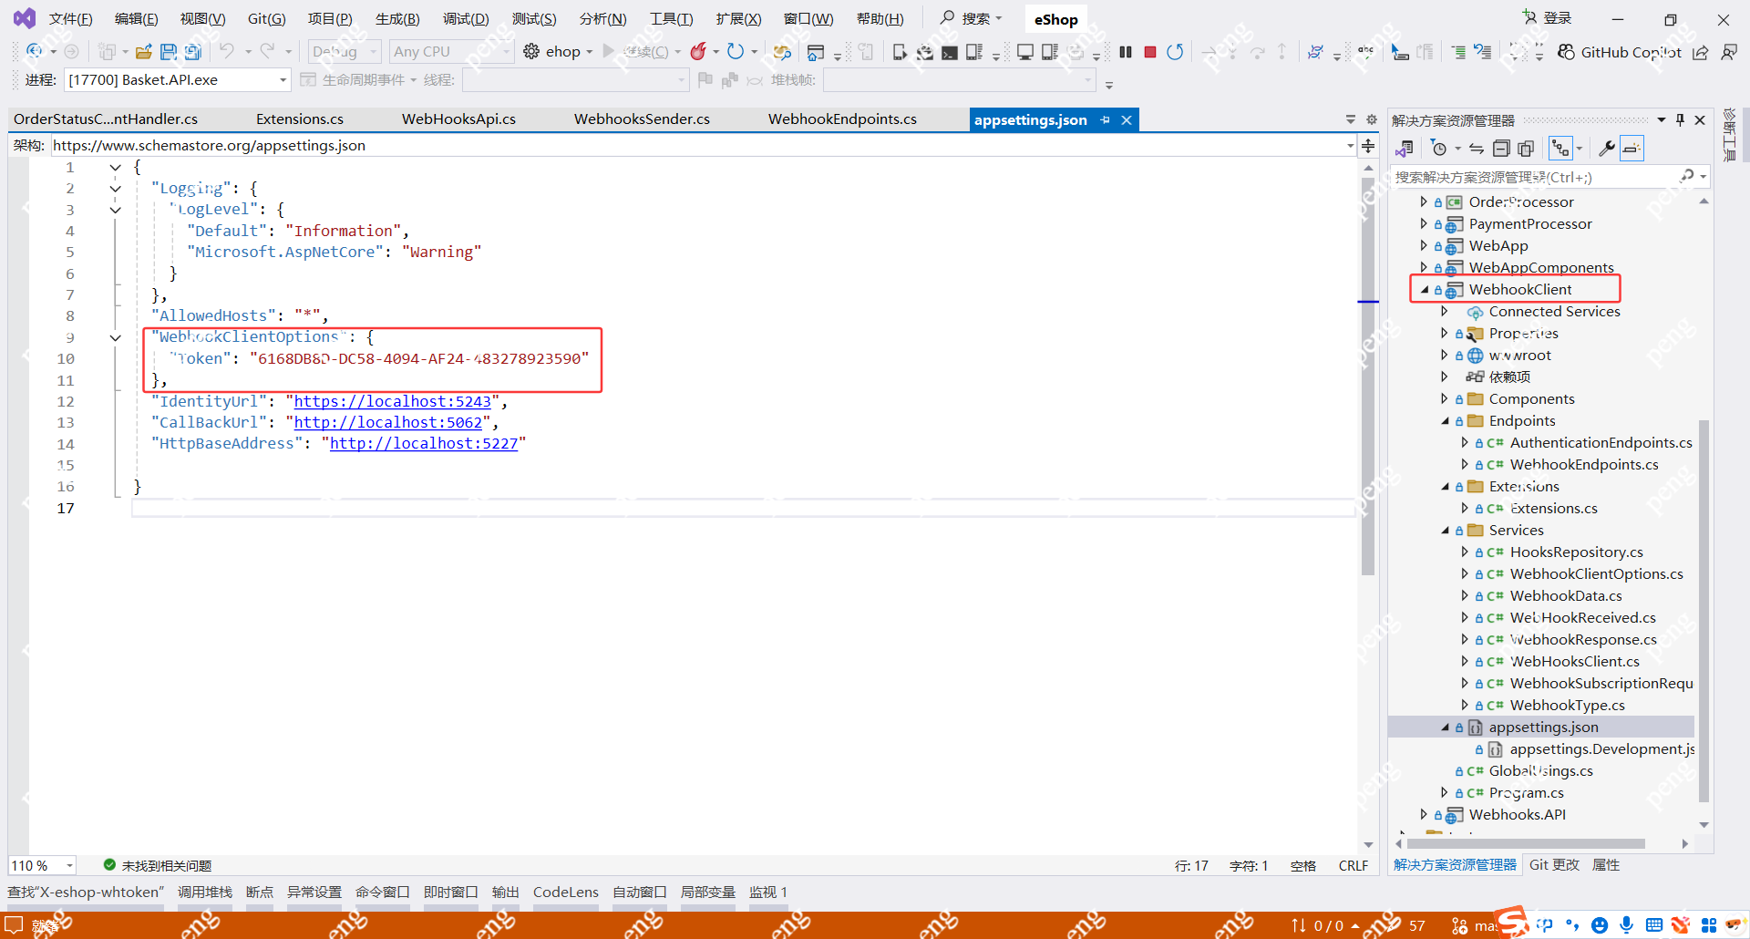Navigate backward in the toolbar
This screenshot has width=1750, height=939.
click(35, 52)
